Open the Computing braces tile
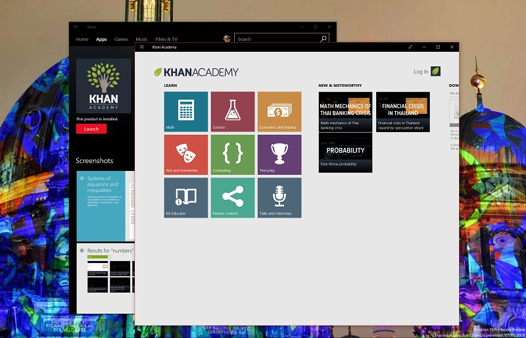 pyautogui.click(x=233, y=155)
